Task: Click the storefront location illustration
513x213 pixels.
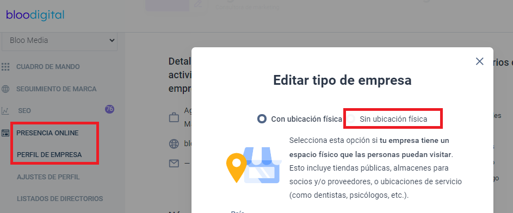Action: 254,165
